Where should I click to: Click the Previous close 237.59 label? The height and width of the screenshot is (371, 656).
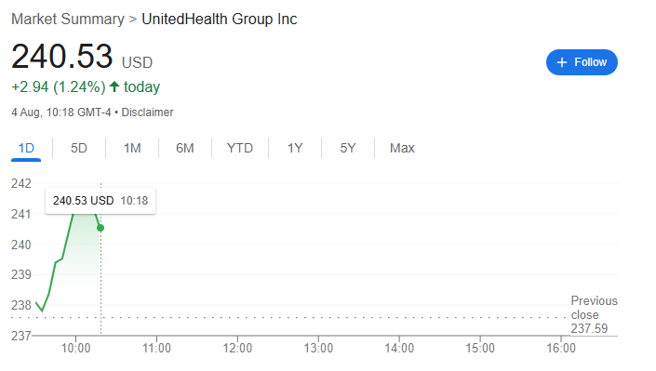click(x=594, y=314)
